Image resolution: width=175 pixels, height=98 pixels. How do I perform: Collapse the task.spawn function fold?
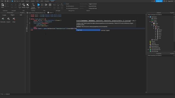click(x=30, y=23)
